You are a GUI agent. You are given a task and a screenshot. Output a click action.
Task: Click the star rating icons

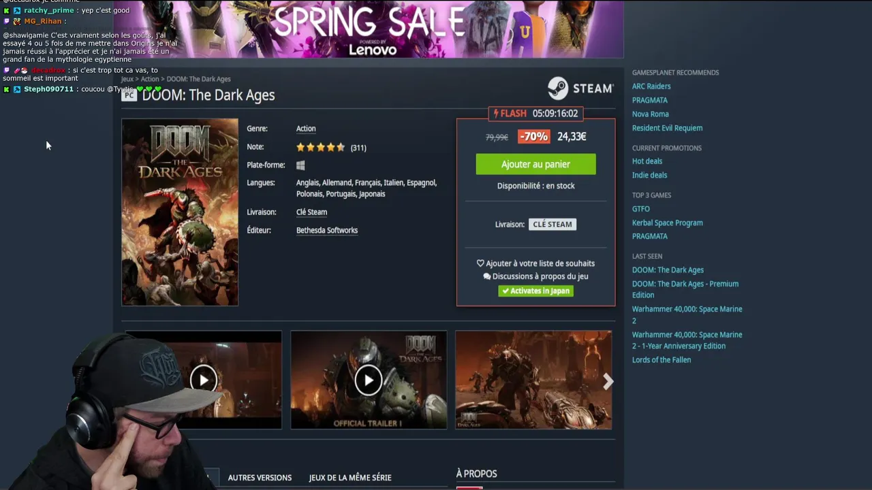click(321, 147)
